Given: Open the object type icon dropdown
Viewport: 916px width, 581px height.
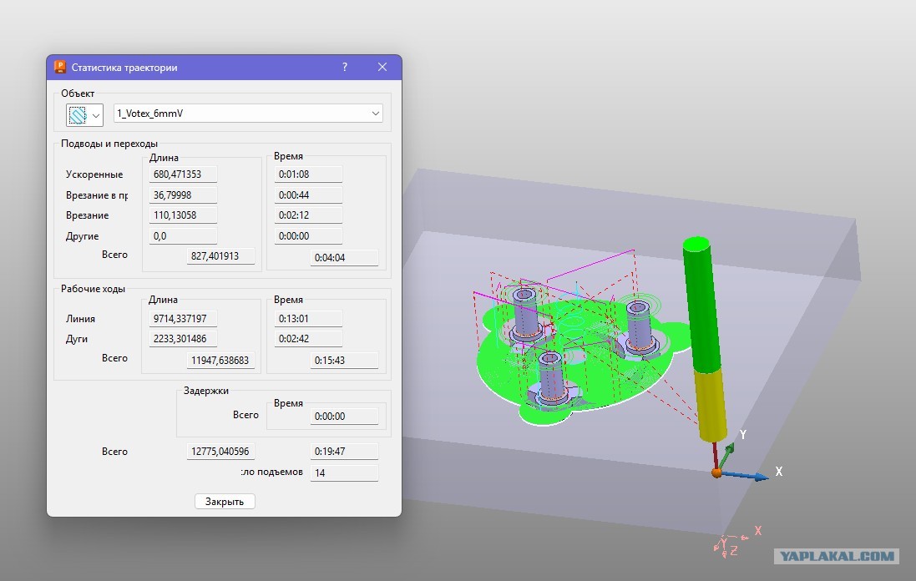Looking at the screenshot, I should point(84,115).
